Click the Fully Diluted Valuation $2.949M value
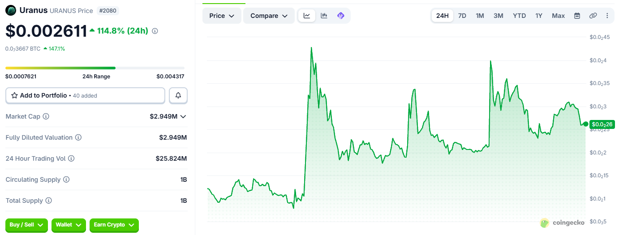The height and width of the screenshot is (235, 619). point(173,137)
